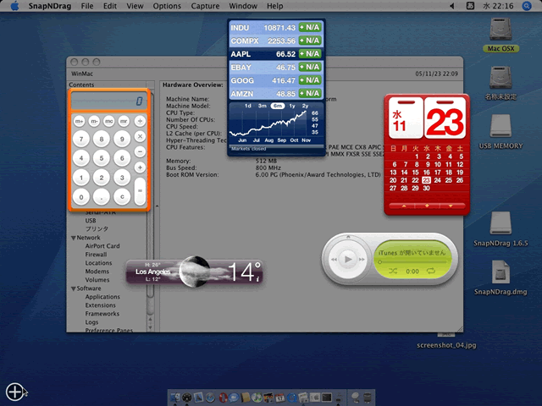Play music in the iTunes widget
This screenshot has height=406, width=542.
[x=348, y=259]
